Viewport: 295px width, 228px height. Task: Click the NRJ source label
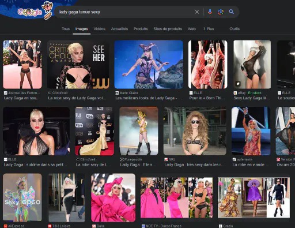coord(170,159)
